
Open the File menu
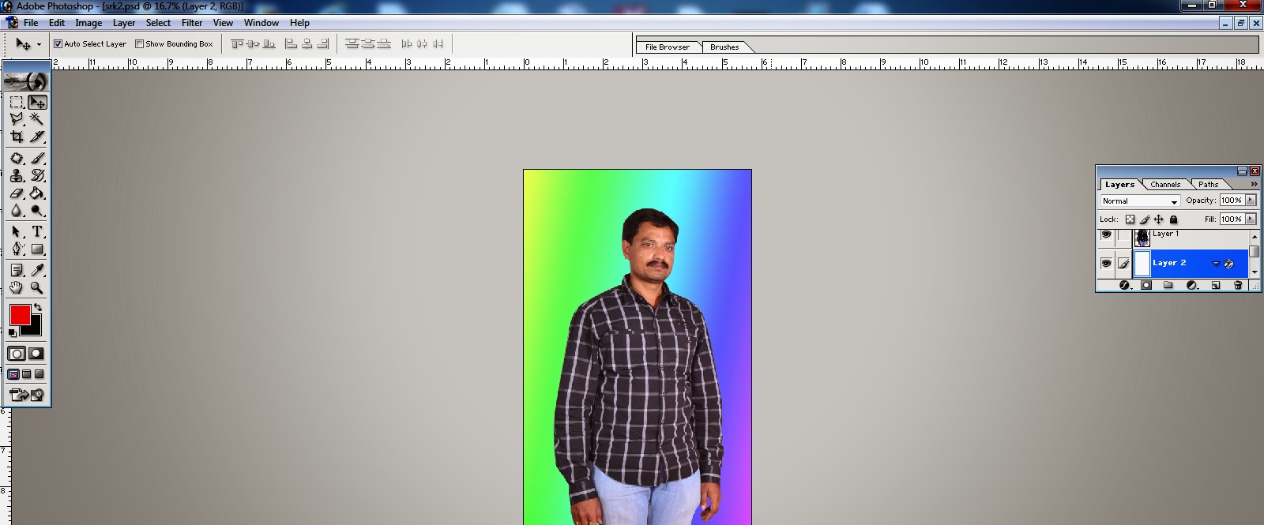pyautogui.click(x=31, y=23)
